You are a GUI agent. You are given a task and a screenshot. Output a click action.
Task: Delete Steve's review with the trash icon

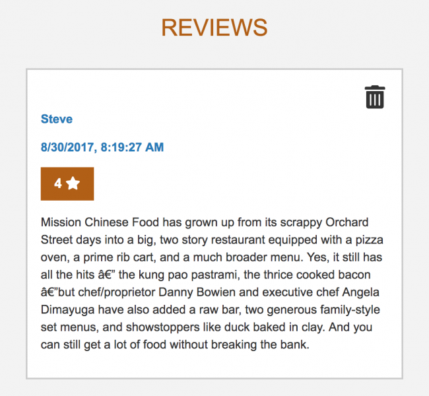[x=375, y=97]
